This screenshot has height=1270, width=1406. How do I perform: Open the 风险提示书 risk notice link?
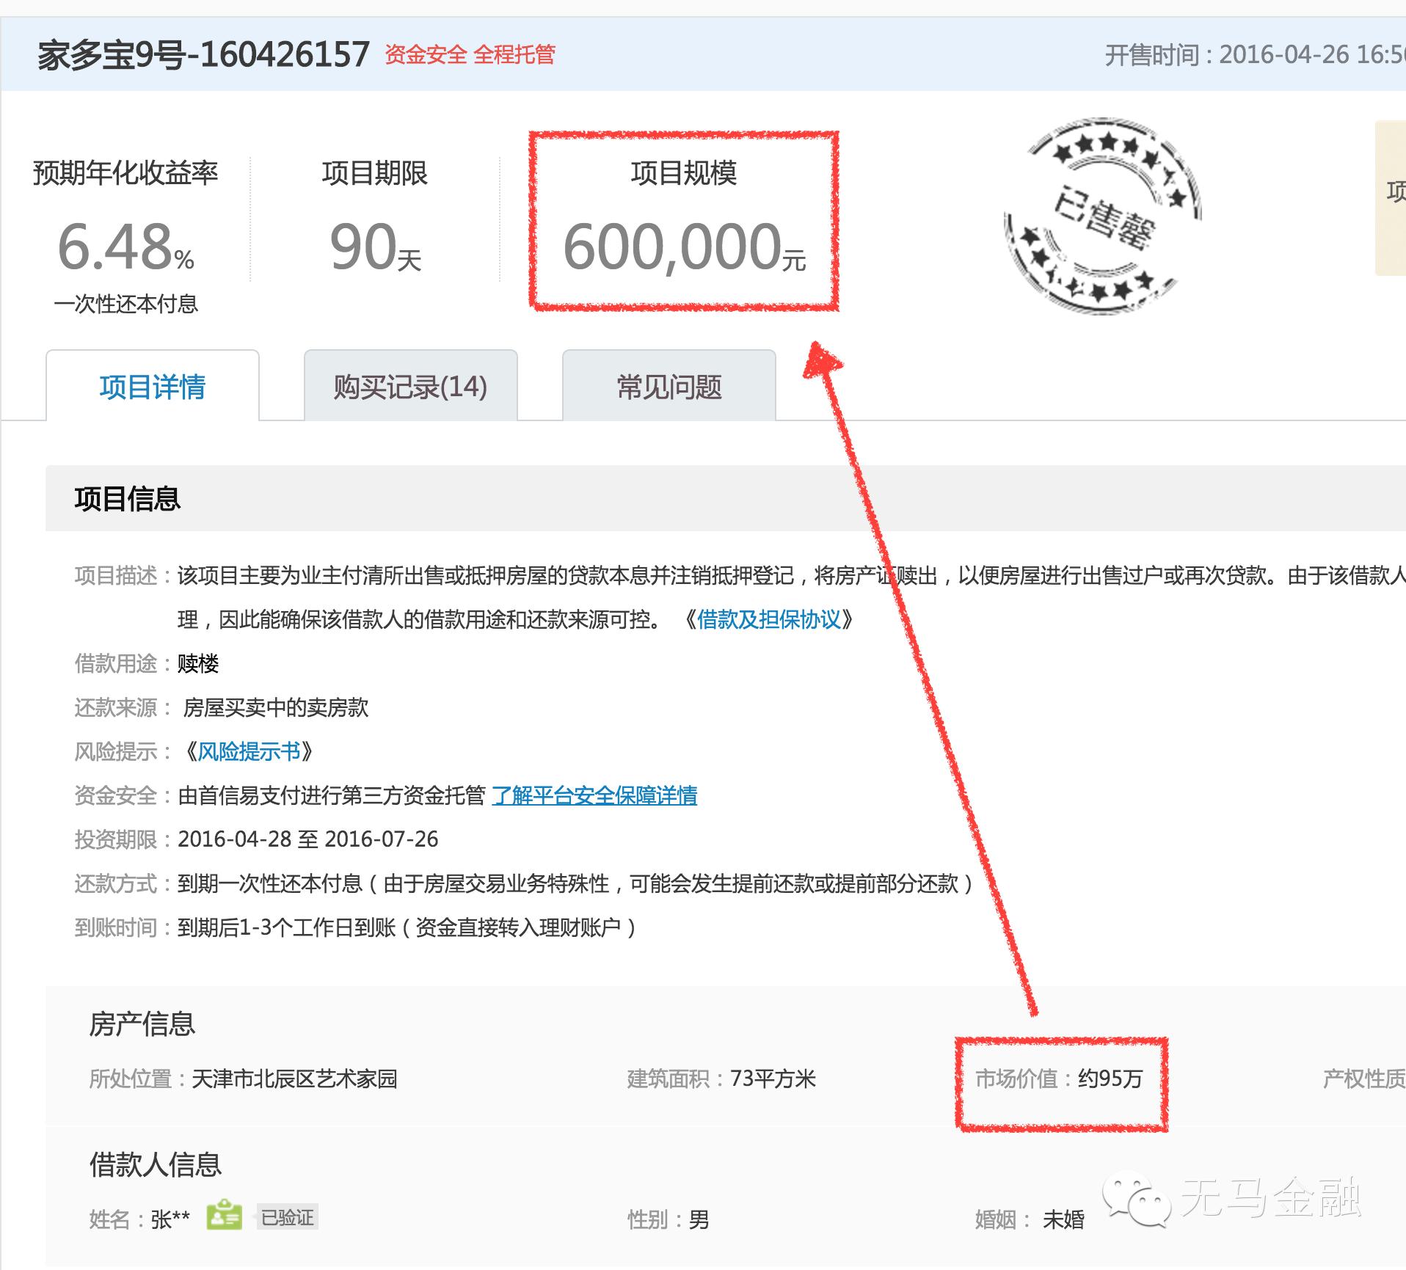coord(249,751)
